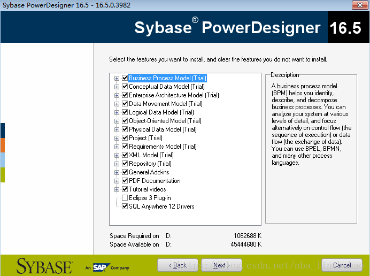Uncheck Business Process Model (Trial) checkbox
The image size is (370, 276).
(x=125, y=78)
